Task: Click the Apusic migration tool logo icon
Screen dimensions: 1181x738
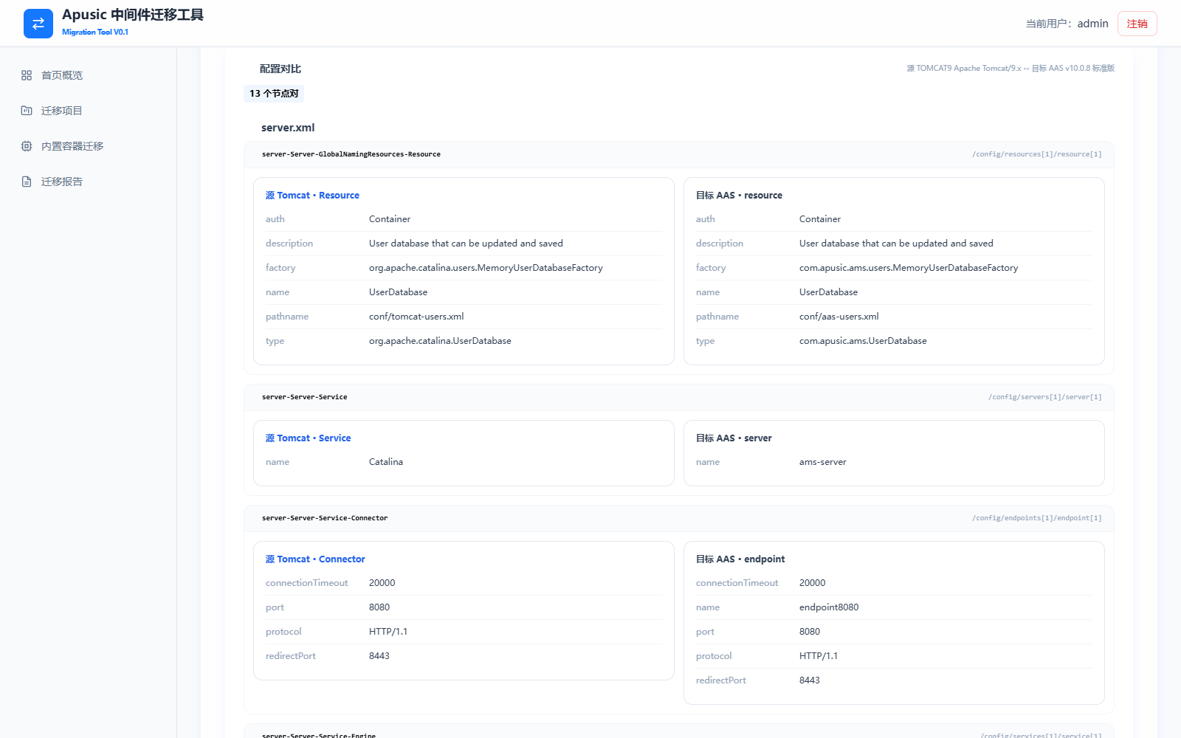Action: pyautogui.click(x=38, y=24)
